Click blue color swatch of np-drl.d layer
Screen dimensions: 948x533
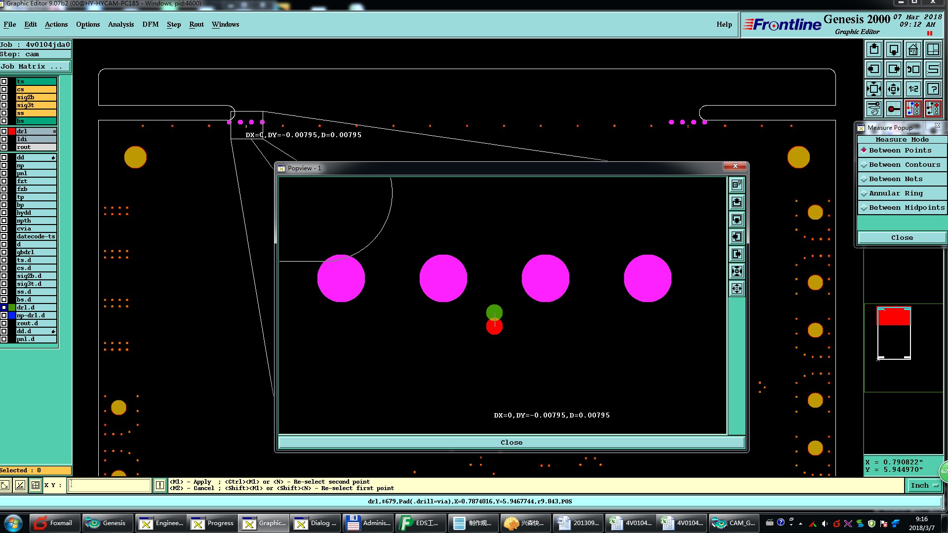[x=12, y=315]
